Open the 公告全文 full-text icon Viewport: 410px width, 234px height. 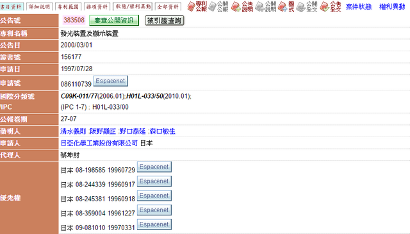click(x=331, y=6)
